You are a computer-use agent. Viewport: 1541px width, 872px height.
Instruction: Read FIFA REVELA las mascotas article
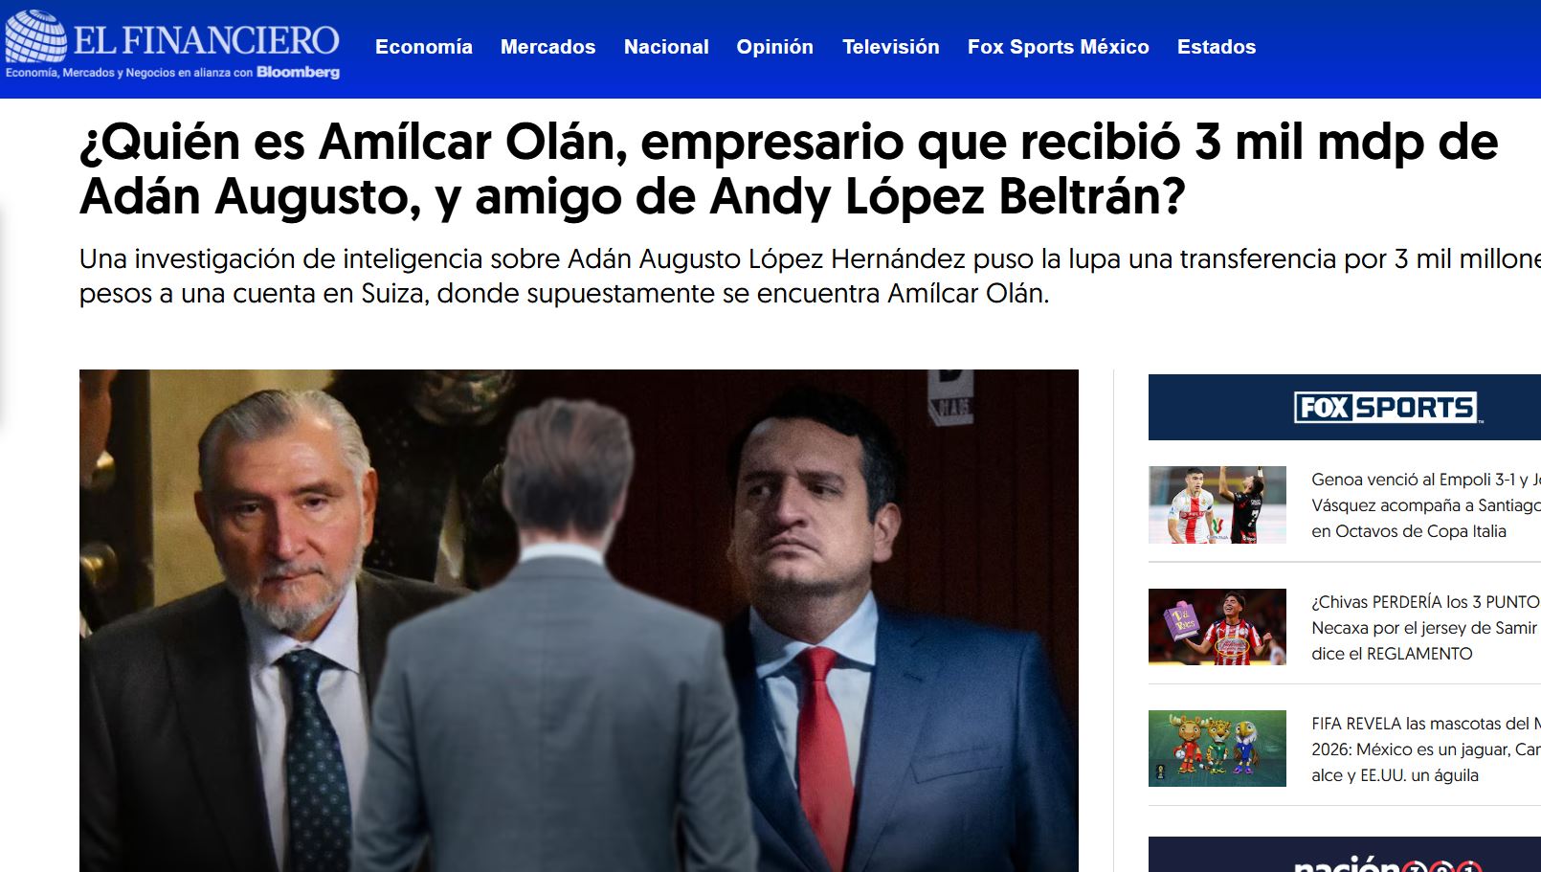(x=1425, y=749)
